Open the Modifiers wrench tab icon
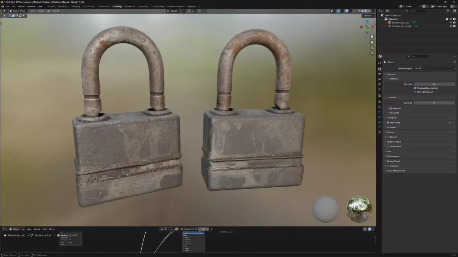This screenshot has width=458, height=257. (x=379, y=107)
